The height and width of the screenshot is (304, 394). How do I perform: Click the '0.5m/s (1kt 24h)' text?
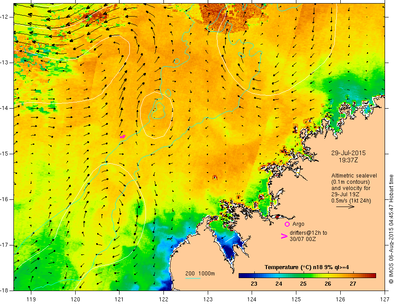pos(351,201)
